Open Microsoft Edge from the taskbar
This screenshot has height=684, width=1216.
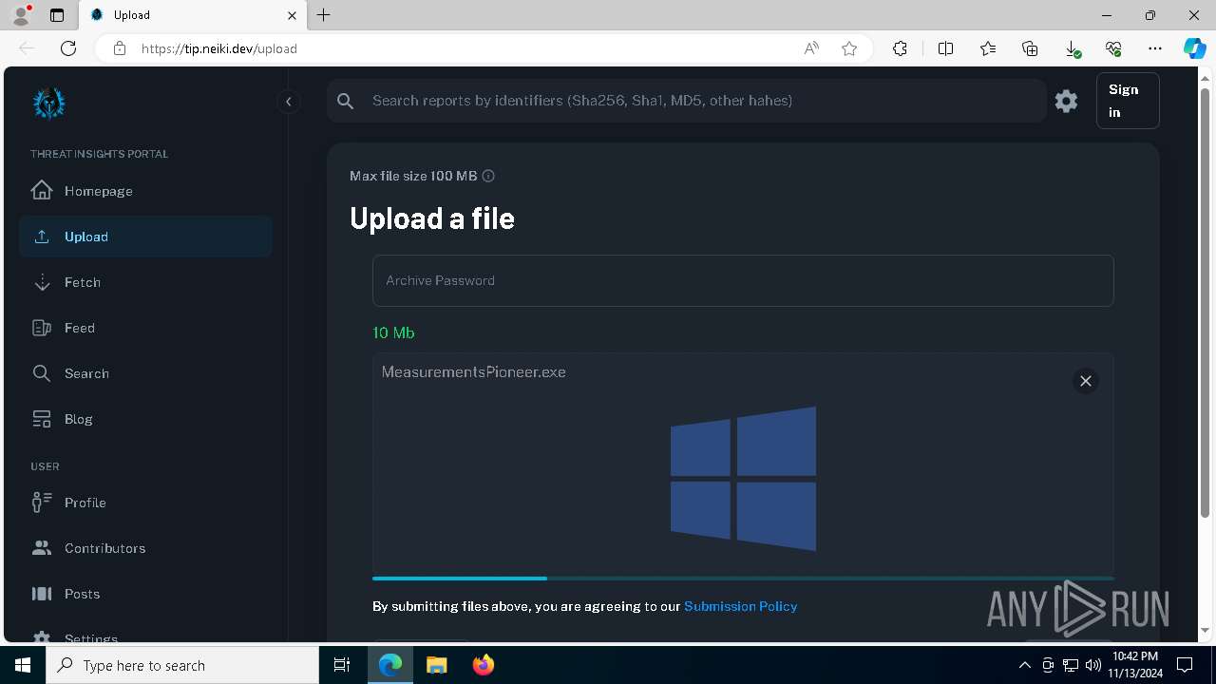tap(390, 665)
